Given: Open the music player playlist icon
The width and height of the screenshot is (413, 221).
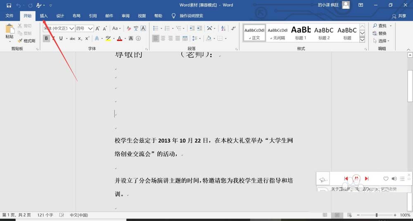Looking at the screenshot, I should [x=402, y=179].
